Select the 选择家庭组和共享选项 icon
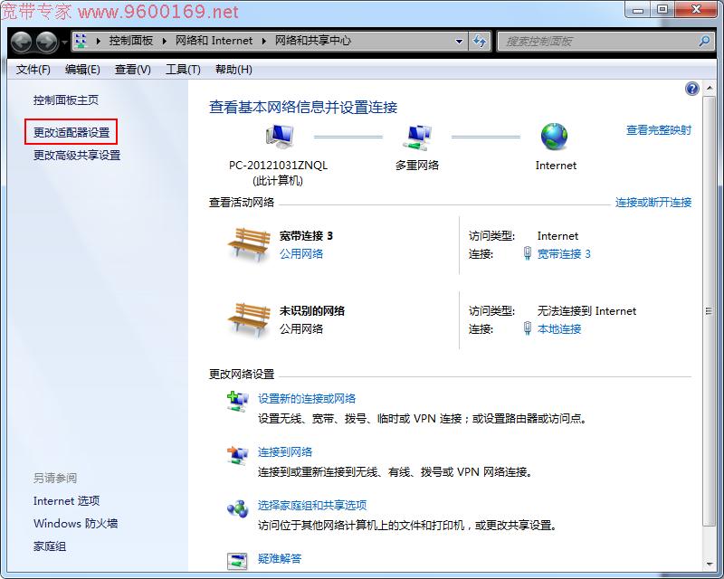724x579 pixels. pos(237,508)
